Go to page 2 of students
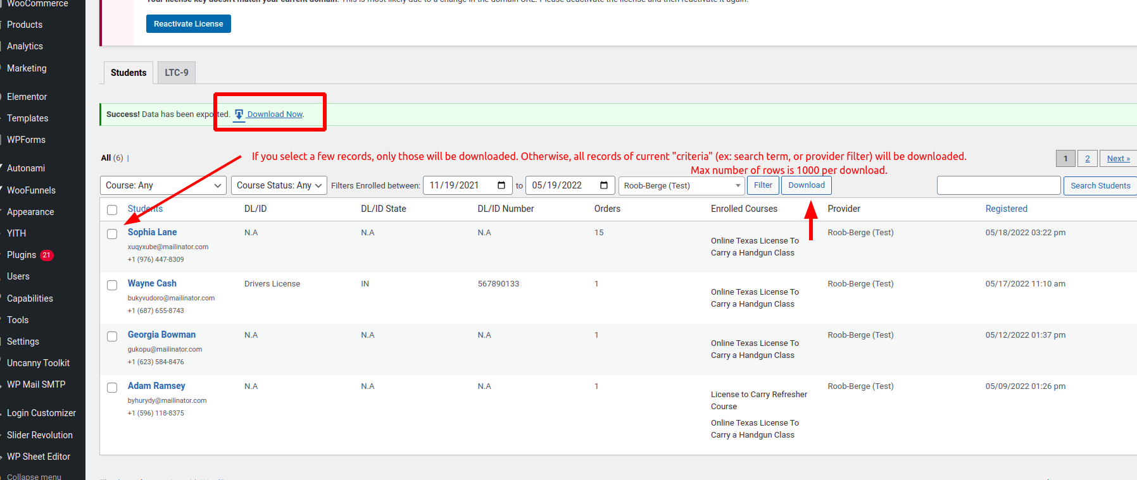Screen dimensions: 1137x480 coord(1088,159)
